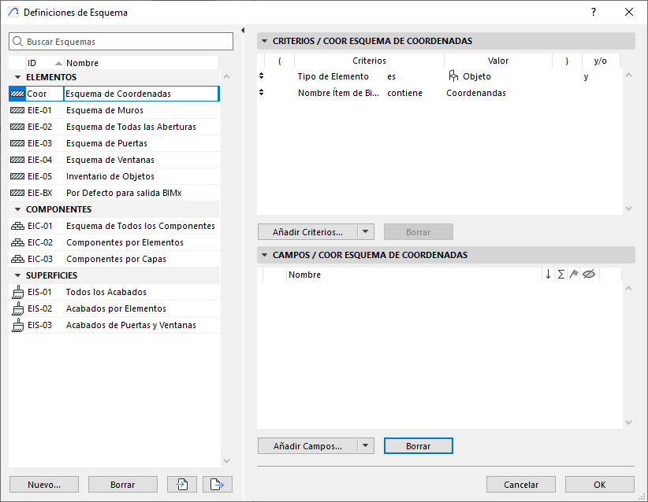Select Esquema de Puertas in the list
The image size is (648, 502).
pos(106,143)
